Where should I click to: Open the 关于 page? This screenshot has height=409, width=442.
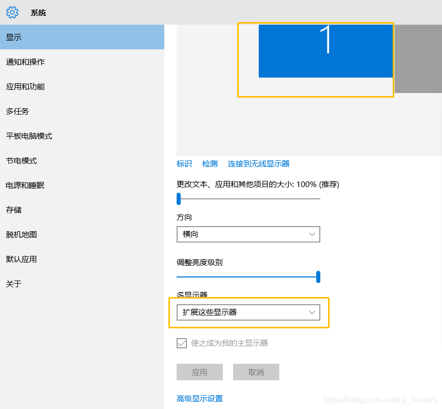82,284
